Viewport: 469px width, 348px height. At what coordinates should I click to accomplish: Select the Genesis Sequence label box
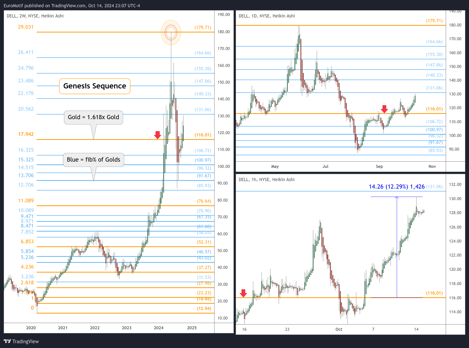[95, 86]
